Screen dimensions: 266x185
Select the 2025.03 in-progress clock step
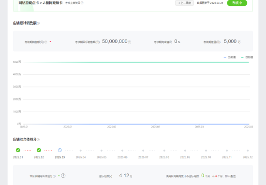tap(59, 150)
